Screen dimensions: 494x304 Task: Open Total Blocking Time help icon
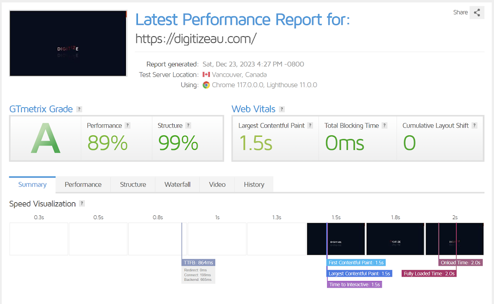[x=384, y=125]
